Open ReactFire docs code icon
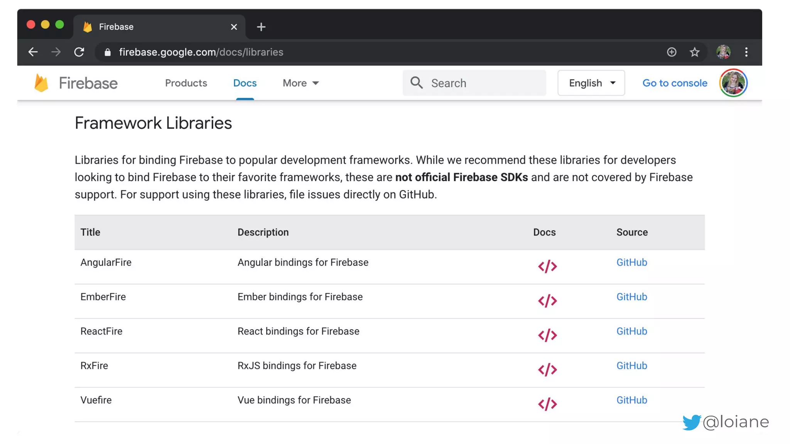The image size is (790, 444). pos(547,335)
